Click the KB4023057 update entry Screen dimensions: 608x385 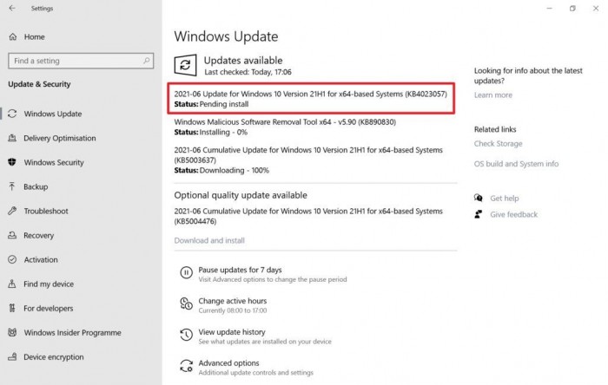click(x=311, y=99)
